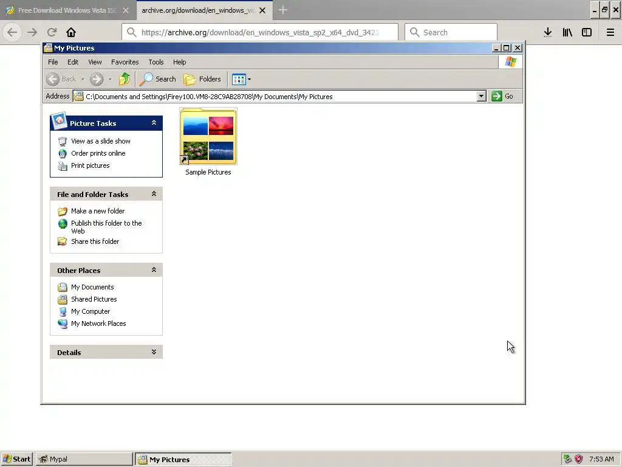The image size is (622, 467).
Task: Open Forward history dropdown arrow
Action: point(110,79)
